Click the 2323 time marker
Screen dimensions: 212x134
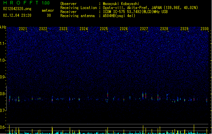[63, 28]
